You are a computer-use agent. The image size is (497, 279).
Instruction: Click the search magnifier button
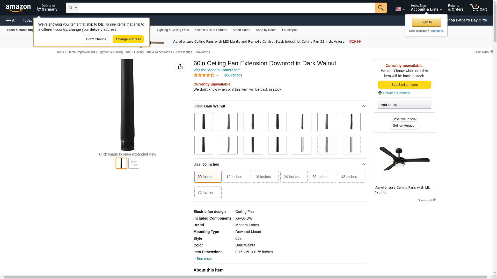click(381, 8)
